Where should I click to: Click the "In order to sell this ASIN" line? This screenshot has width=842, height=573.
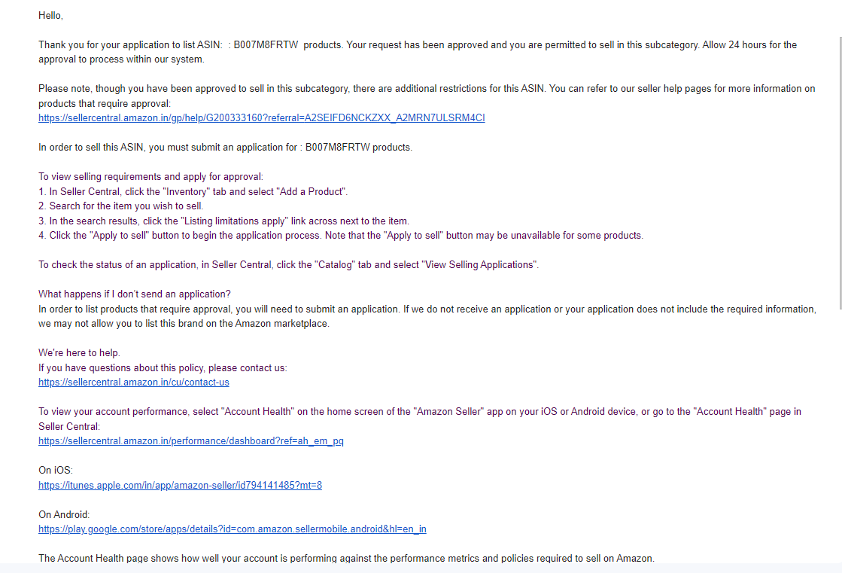click(x=225, y=148)
